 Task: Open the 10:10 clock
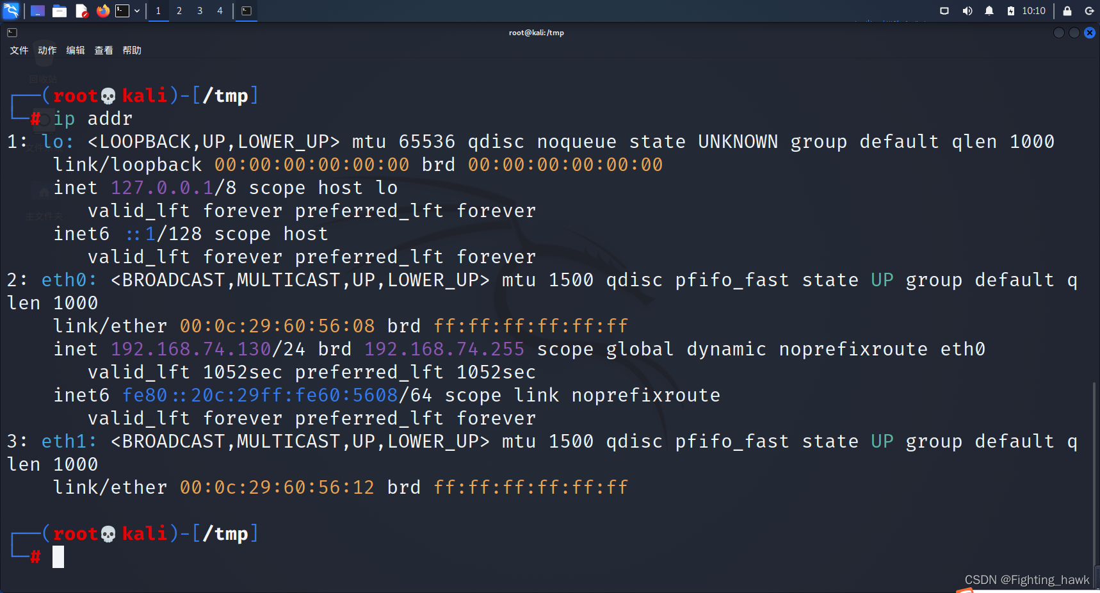pyautogui.click(x=1033, y=11)
